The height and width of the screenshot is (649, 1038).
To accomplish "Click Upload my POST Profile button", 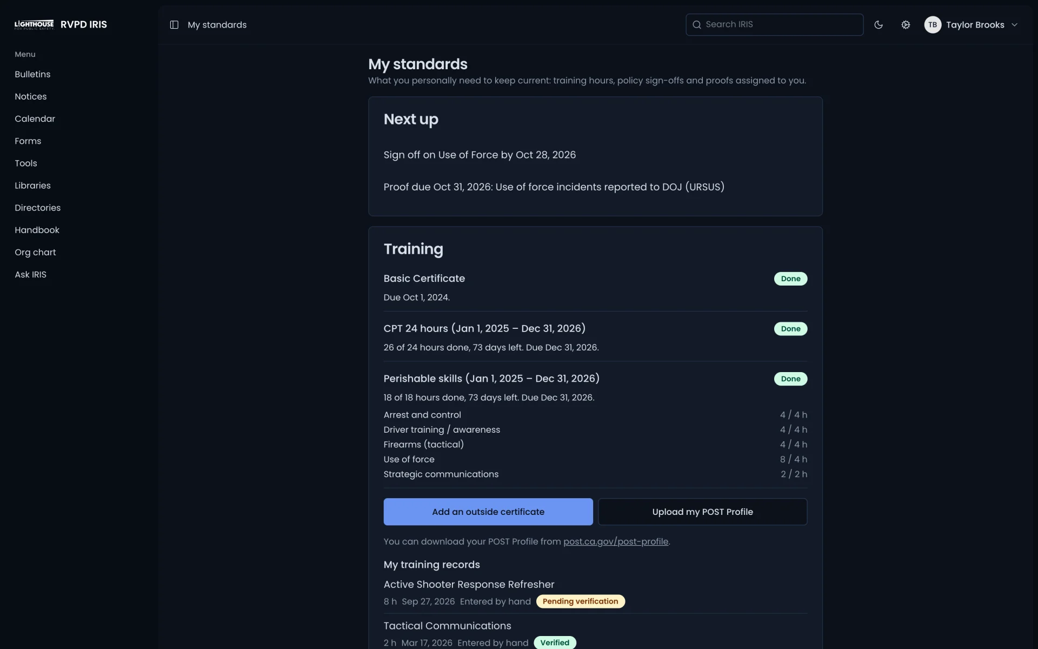I will (x=702, y=512).
